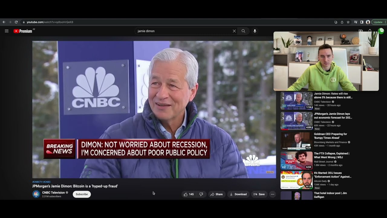Click the video title about Bitcoin fraud
387x218 pixels.
coord(75,186)
